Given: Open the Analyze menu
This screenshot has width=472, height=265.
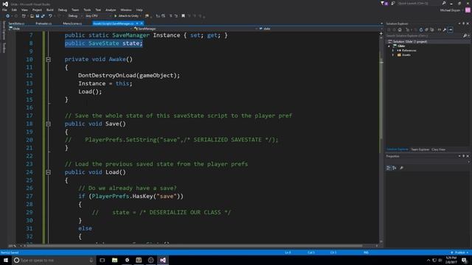Looking at the screenshot, I should click(x=111, y=10).
